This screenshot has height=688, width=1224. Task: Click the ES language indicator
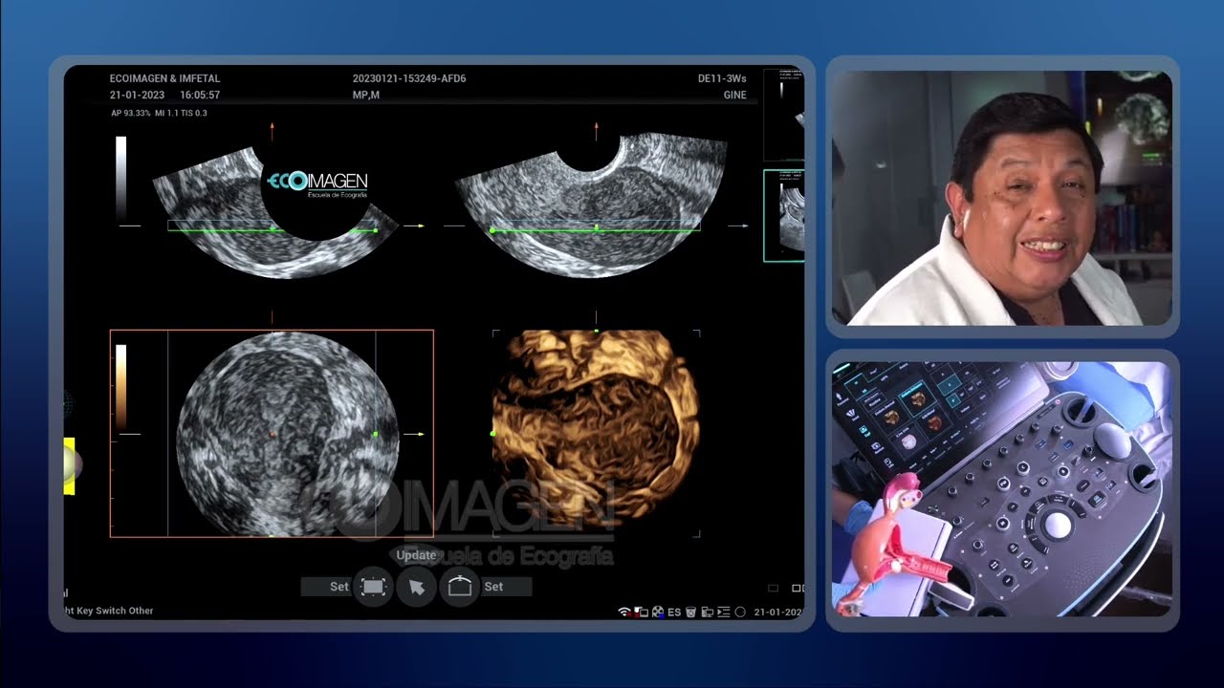(x=674, y=612)
